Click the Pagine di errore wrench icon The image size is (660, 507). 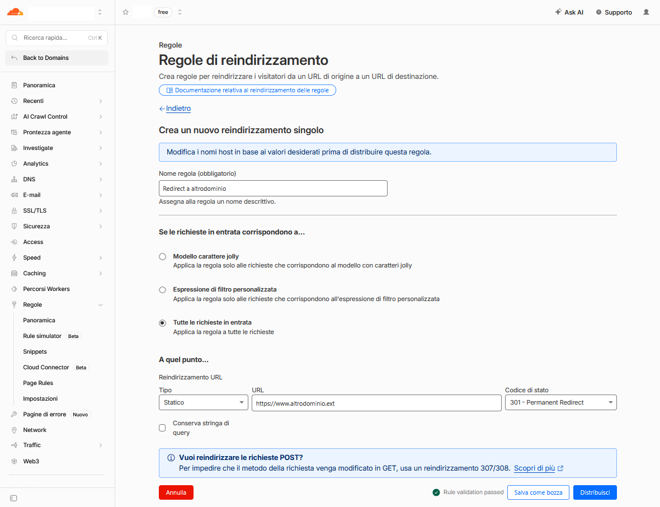pyautogui.click(x=15, y=414)
